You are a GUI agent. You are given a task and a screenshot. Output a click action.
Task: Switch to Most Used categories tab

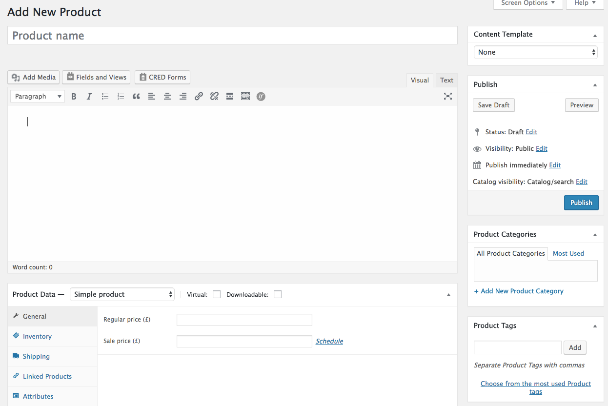click(x=568, y=253)
